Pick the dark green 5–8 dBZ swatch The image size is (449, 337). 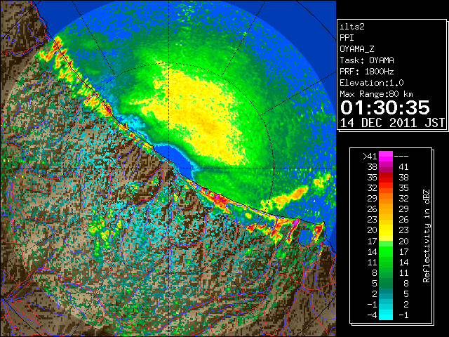click(x=386, y=283)
